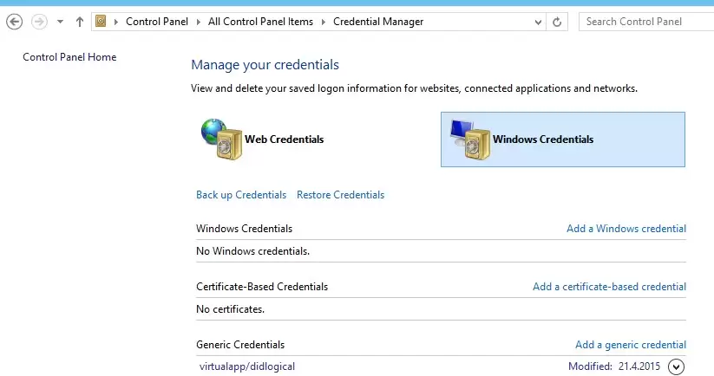Open the Restore Credentials link

click(341, 195)
